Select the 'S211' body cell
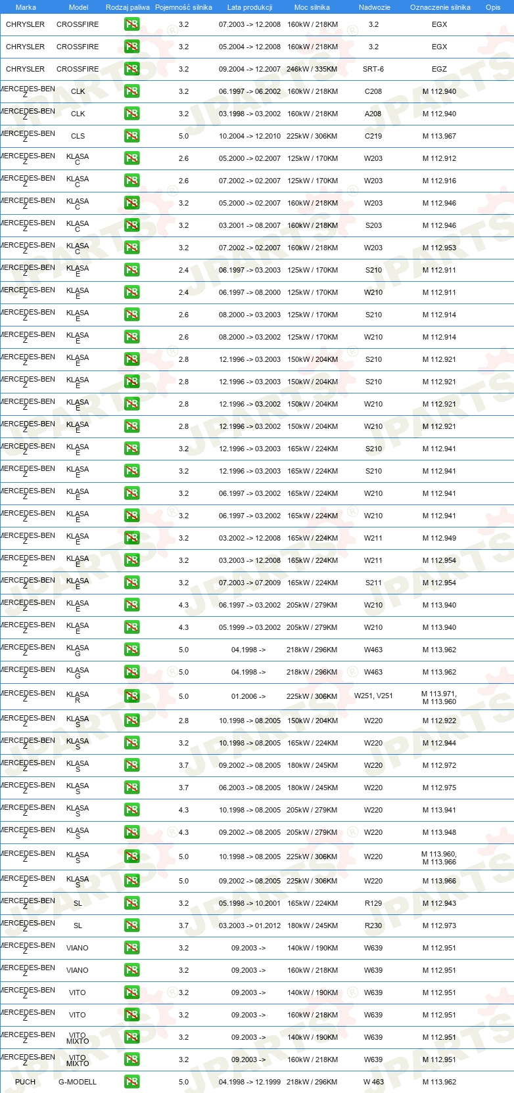 (x=373, y=583)
